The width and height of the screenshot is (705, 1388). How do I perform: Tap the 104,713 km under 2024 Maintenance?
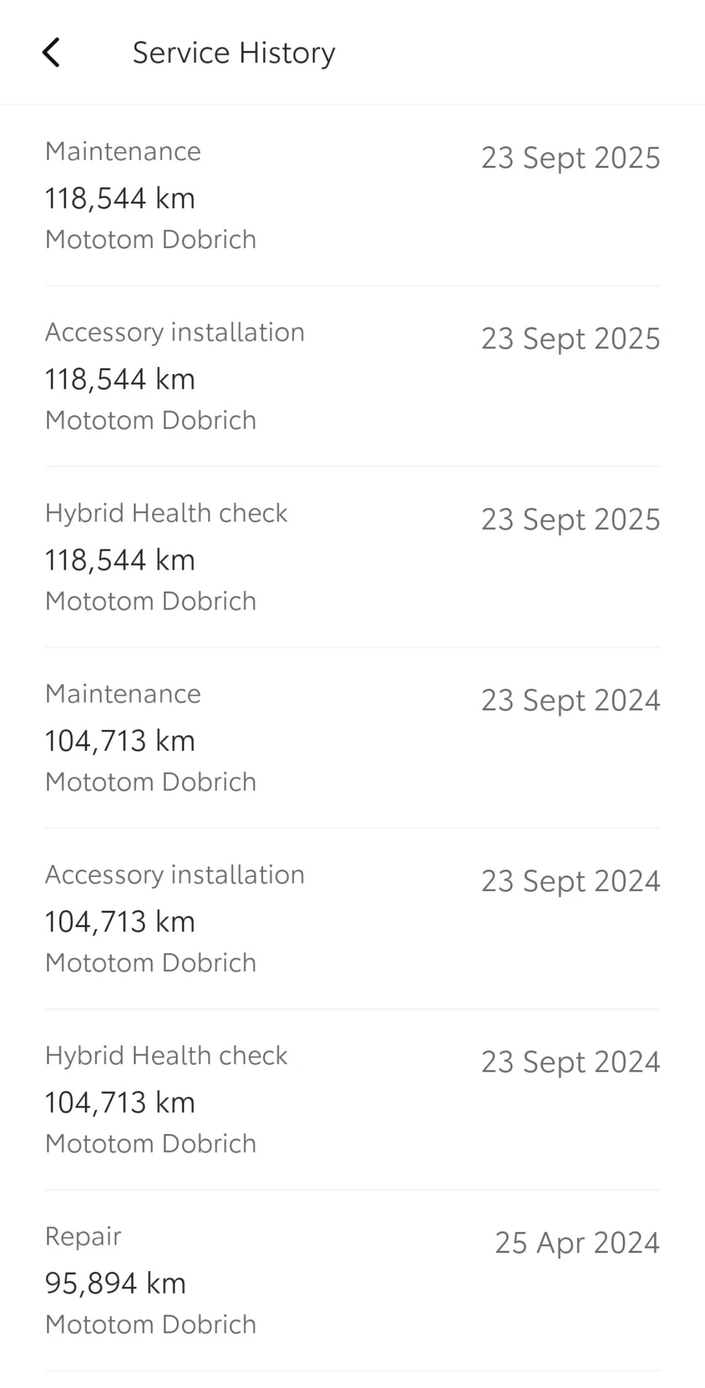[x=120, y=741]
